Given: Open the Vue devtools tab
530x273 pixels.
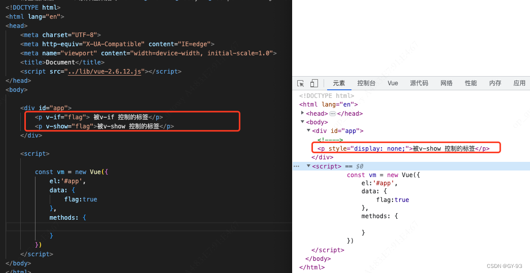Looking at the screenshot, I should [x=393, y=83].
